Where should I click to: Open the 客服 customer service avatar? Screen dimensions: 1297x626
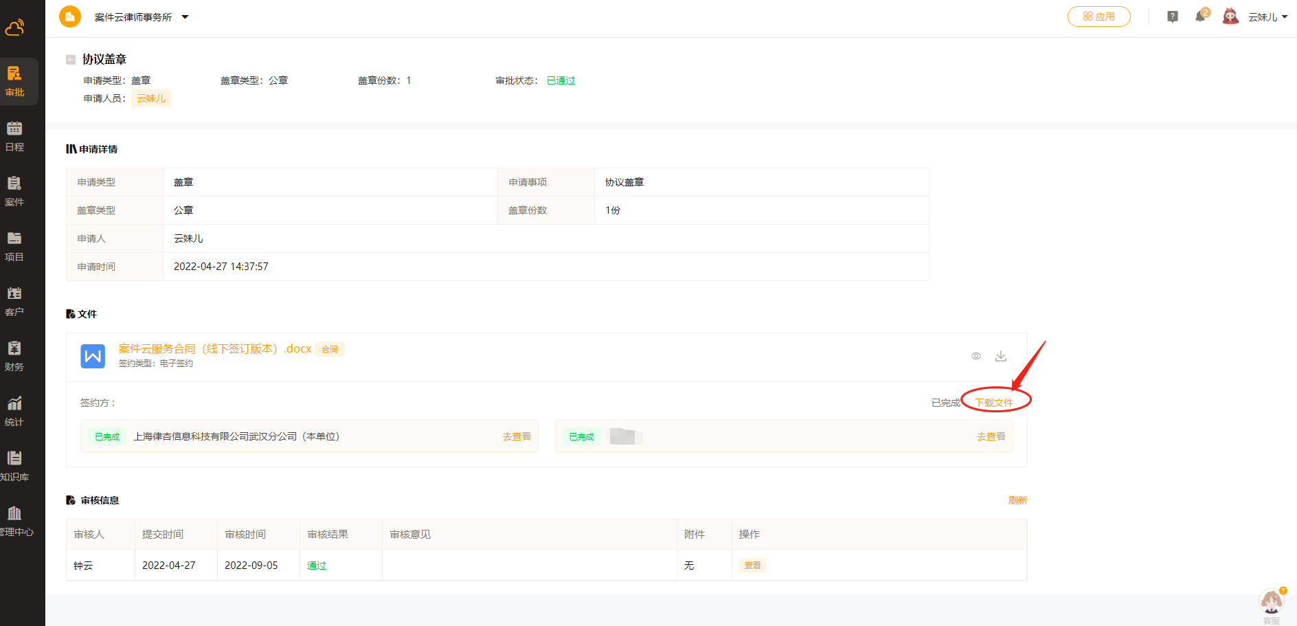(x=1272, y=603)
